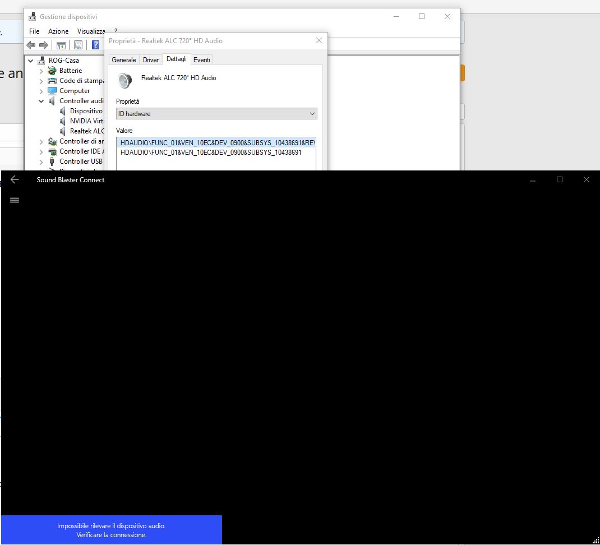600x545 pixels.
Task: Toggle console tree pane icon in toolbar
Action: pyautogui.click(x=61, y=45)
